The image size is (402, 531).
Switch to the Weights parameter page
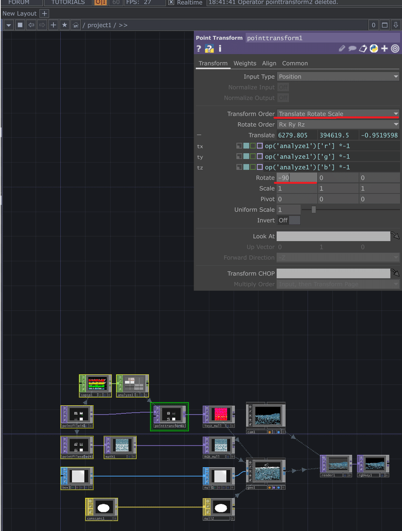click(245, 63)
